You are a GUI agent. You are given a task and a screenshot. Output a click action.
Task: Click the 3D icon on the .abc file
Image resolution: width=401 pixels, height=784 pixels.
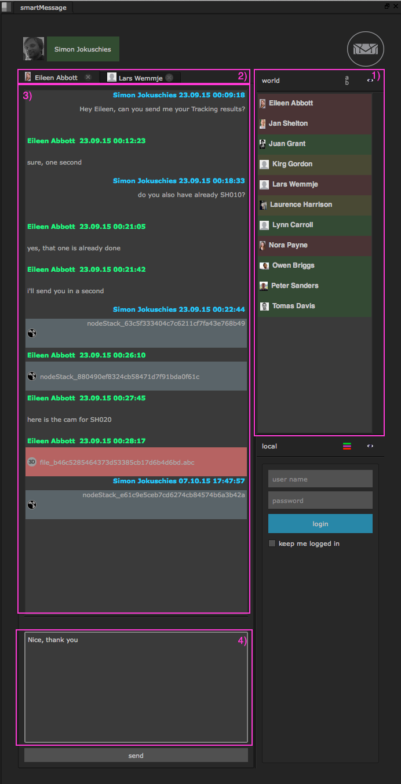pyautogui.click(x=32, y=462)
